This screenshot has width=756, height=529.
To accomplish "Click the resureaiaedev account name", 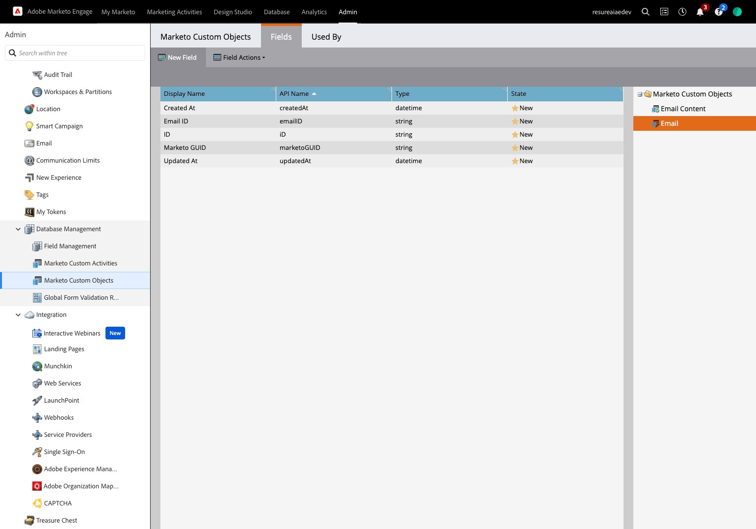I will 612,12.
